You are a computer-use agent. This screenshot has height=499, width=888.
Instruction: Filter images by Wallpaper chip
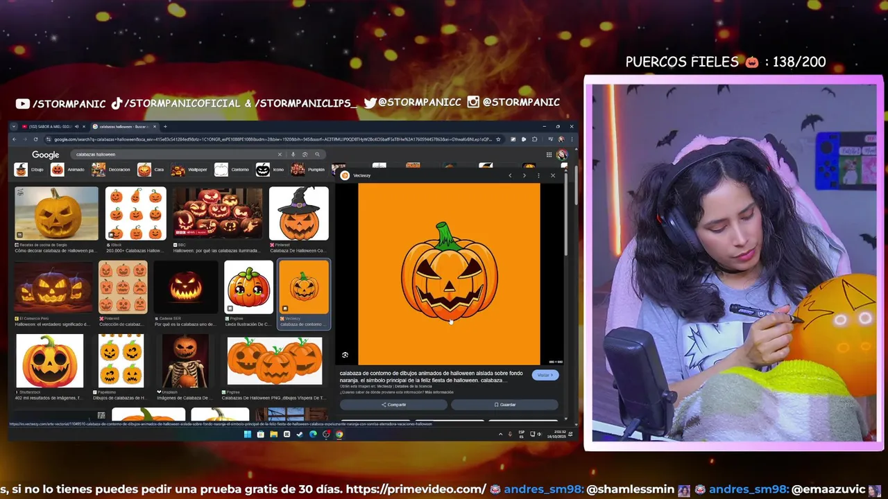point(191,169)
